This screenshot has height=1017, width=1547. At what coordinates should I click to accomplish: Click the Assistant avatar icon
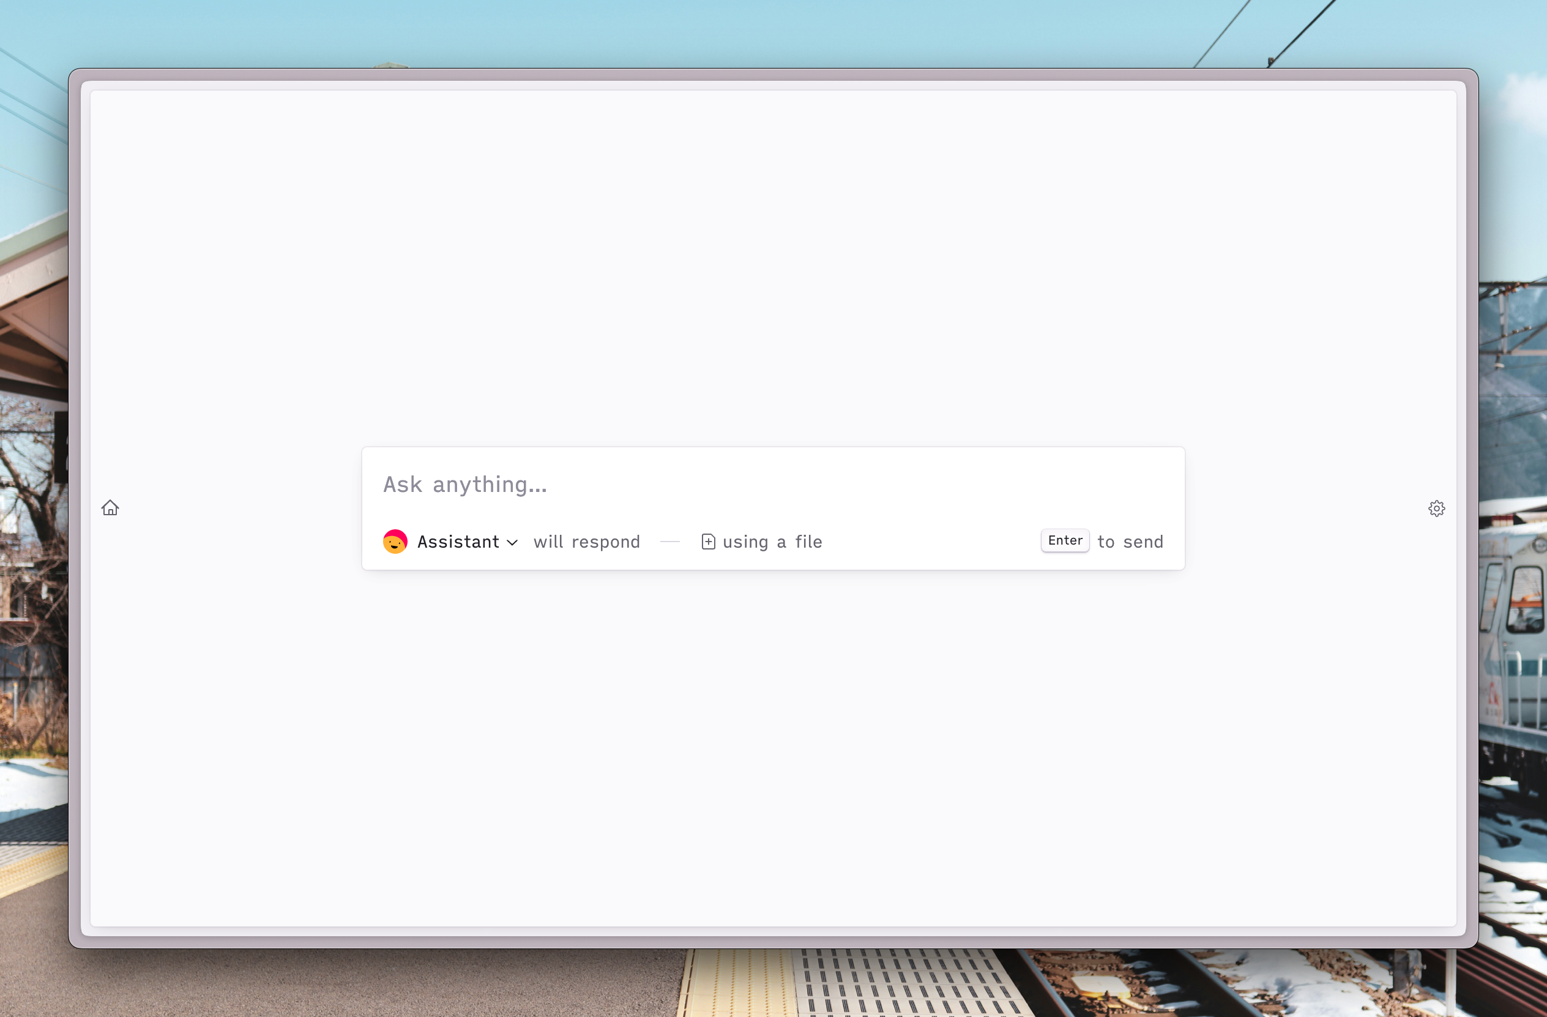pyautogui.click(x=395, y=542)
